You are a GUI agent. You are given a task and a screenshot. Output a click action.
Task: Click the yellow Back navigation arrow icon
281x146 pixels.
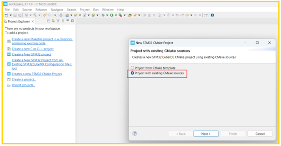[187, 15]
